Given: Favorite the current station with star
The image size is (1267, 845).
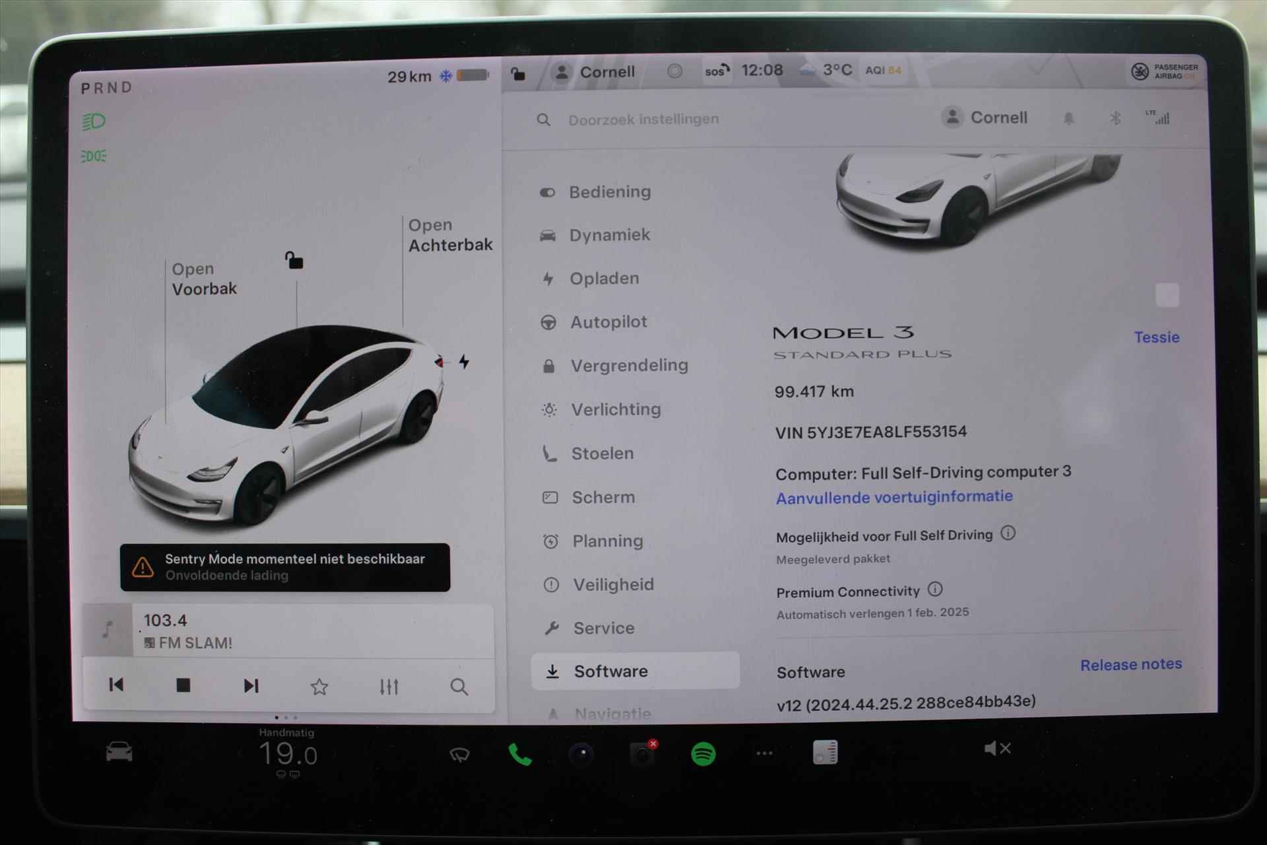Looking at the screenshot, I should pos(319,687).
